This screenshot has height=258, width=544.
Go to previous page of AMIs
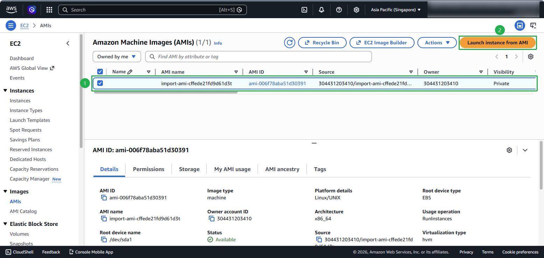click(x=496, y=57)
